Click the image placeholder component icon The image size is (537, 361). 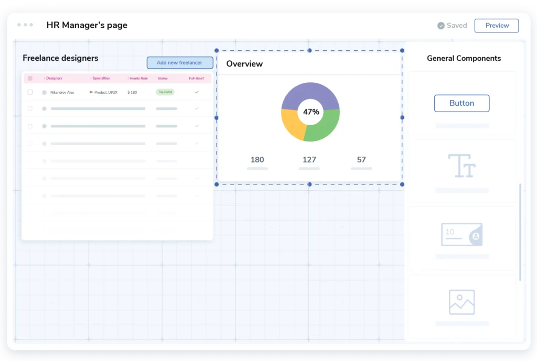[x=460, y=301]
